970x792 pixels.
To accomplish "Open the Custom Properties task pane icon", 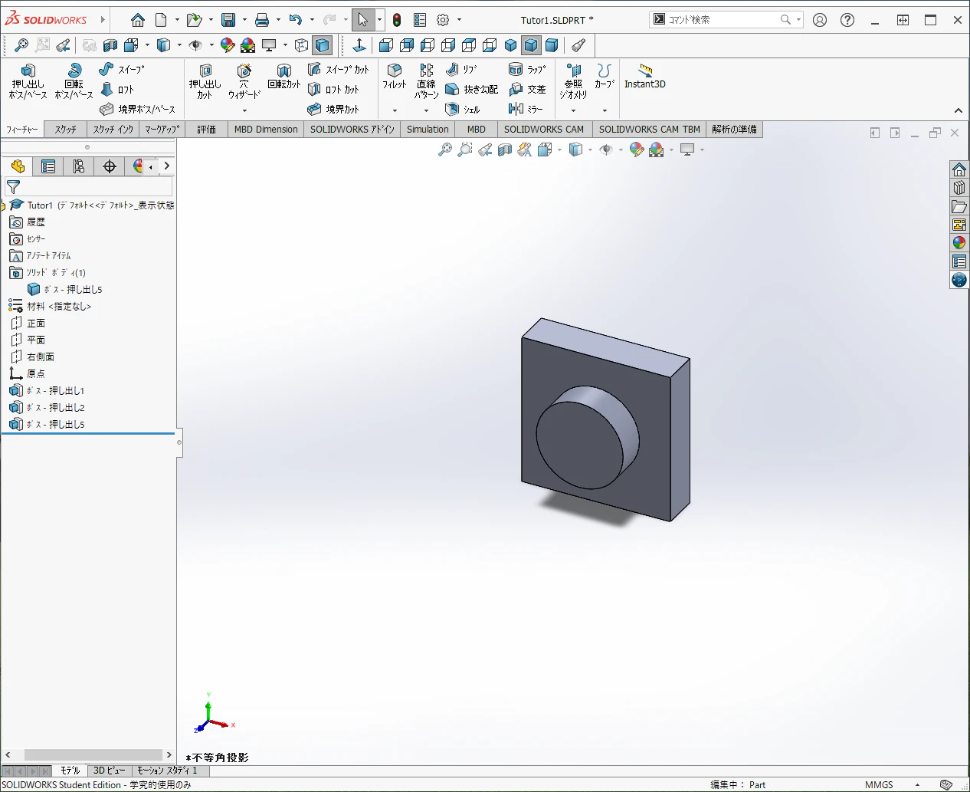I will pos(959,261).
